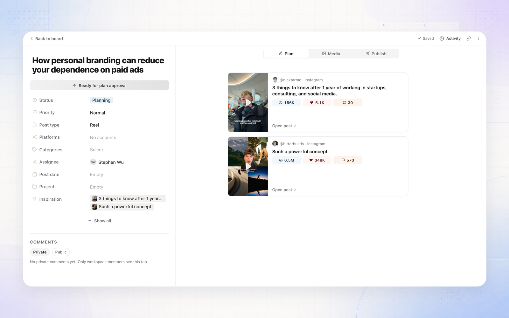Change assignee Stephen Wu
The image size is (509, 318).
107,162
